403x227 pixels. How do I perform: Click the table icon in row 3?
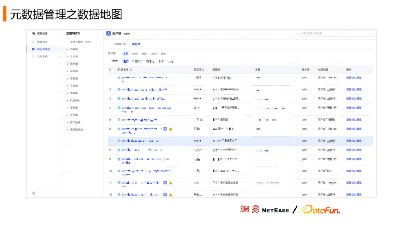(x=119, y=99)
